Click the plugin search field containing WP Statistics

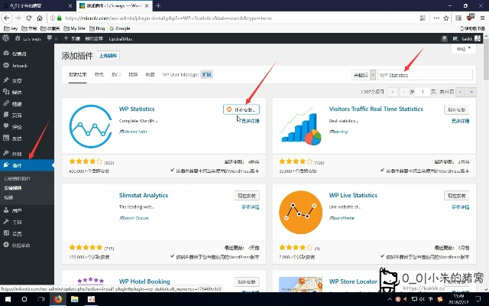424,75
